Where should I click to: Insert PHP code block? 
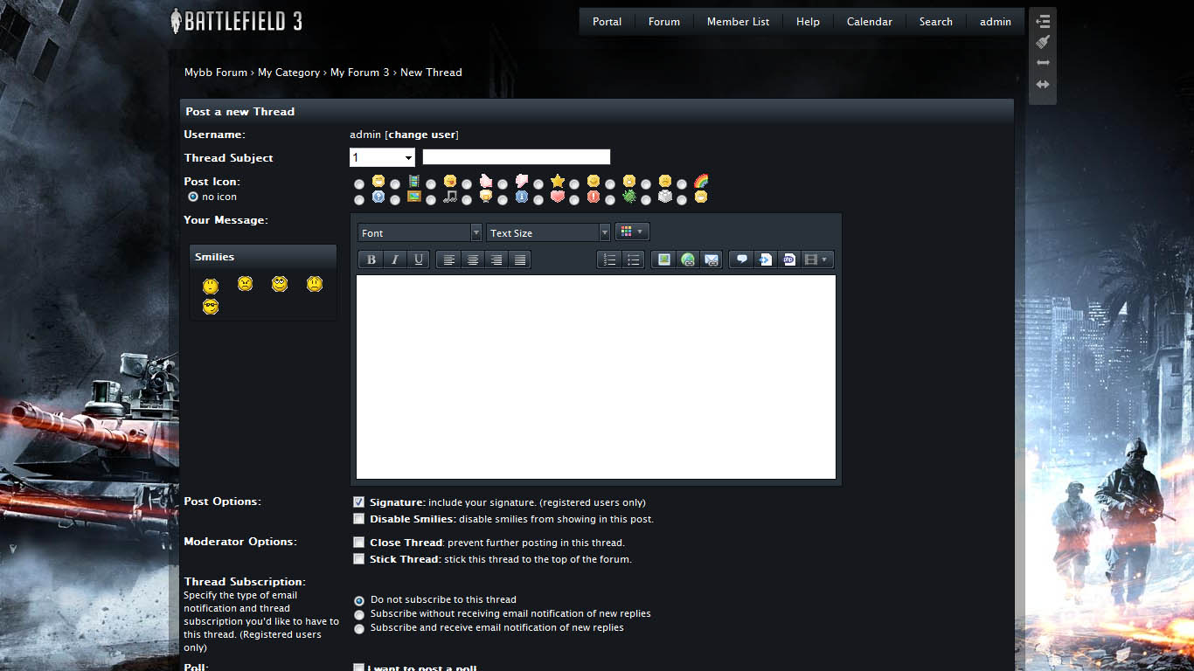point(788,259)
